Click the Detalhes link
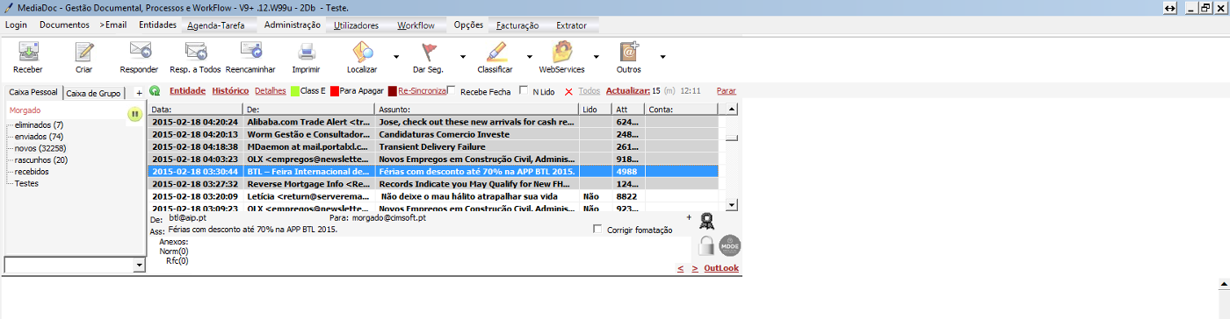 (x=271, y=90)
